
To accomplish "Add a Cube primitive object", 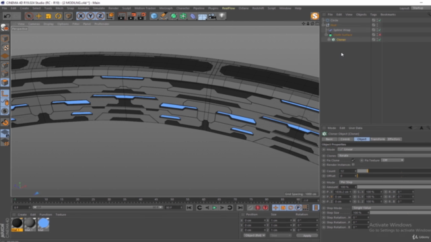I will [154, 16].
